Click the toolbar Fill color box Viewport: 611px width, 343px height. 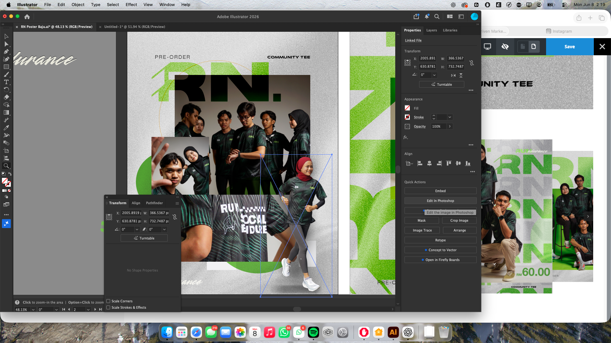(x=4, y=181)
